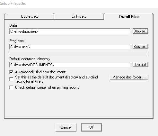Confirm settings with the OK button
The height and width of the screenshot is (136, 158).
click(x=92, y=127)
